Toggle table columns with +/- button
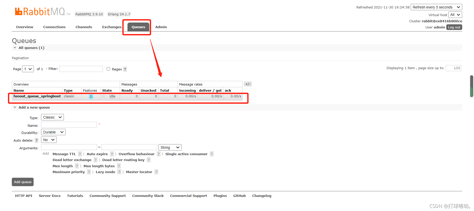The height and width of the screenshot is (211, 474). 248,84
